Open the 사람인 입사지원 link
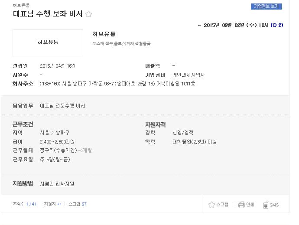 coord(57,184)
